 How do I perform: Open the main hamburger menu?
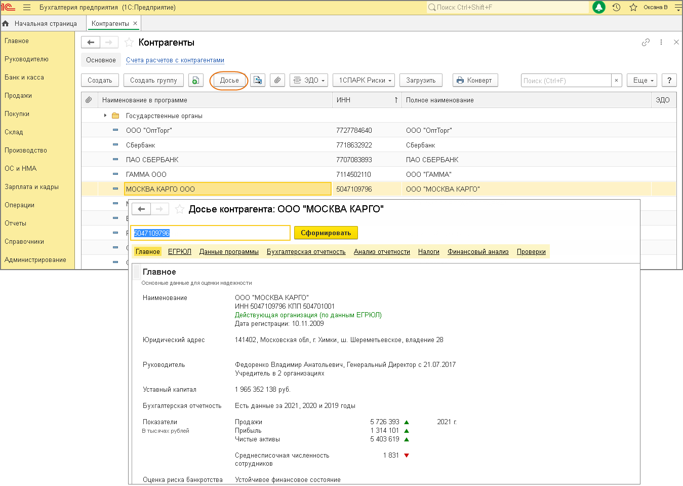click(x=27, y=8)
